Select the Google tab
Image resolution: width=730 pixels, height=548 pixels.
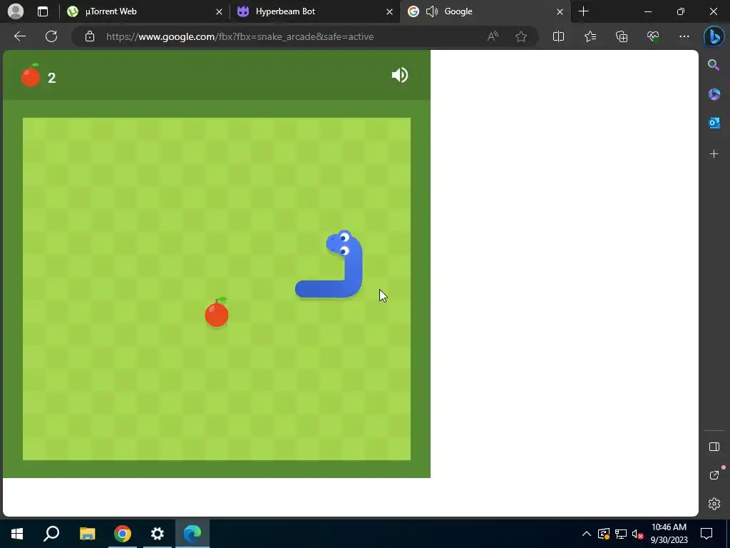point(485,11)
